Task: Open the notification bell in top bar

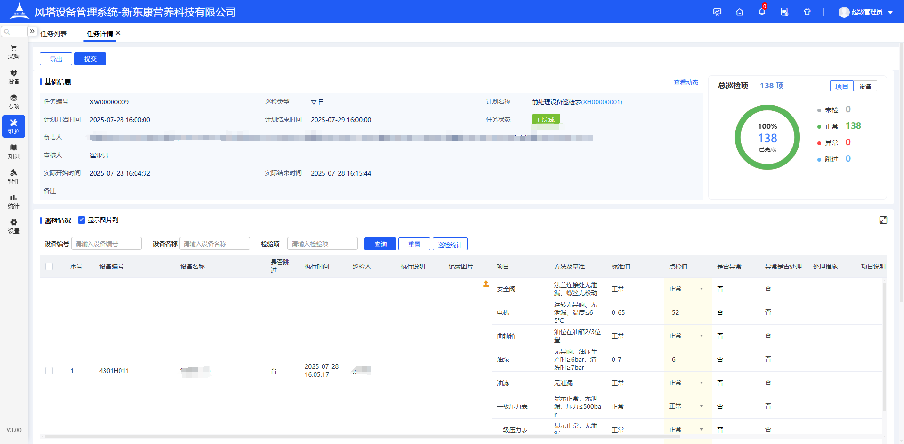Action: [761, 12]
